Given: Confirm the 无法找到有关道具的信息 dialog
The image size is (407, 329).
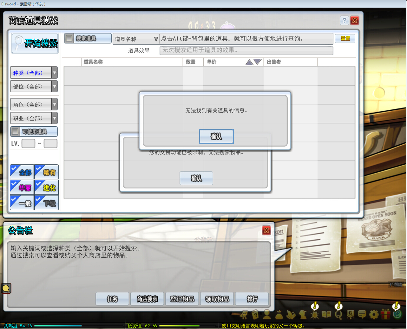Looking at the screenshot, I should (x=216, y=136).
